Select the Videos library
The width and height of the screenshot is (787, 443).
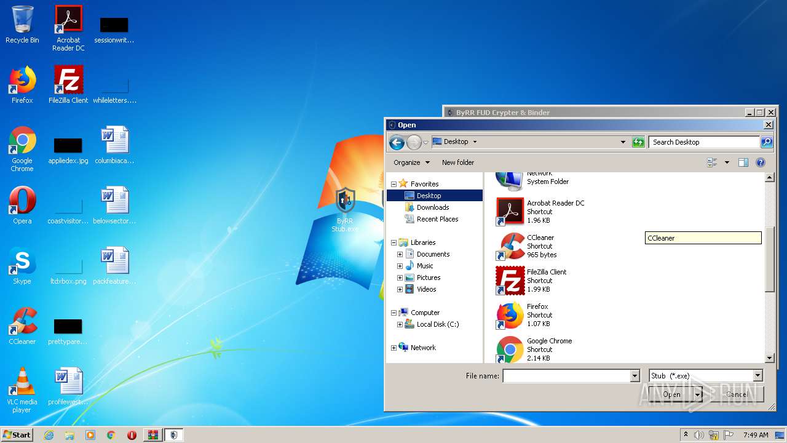coord(426,289)
